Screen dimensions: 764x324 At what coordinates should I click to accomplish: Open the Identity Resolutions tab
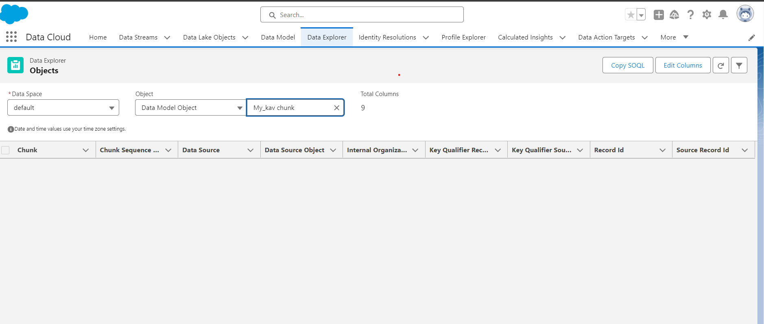(387, 37)
